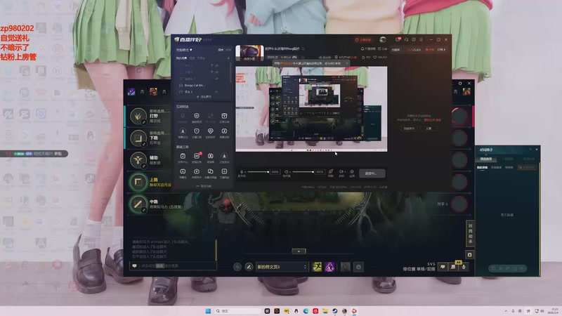Select the 打野 jungle teammate slot
The height and width of the screenshot is (316, 562).
coord(148,117)
